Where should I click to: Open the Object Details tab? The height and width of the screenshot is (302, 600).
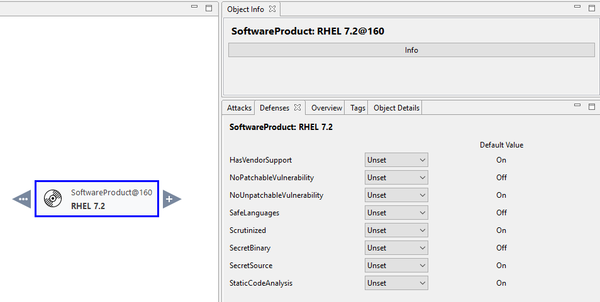[396, 107]
